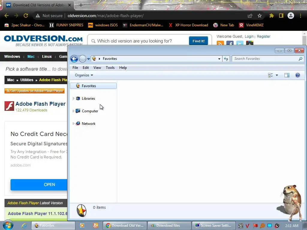Viewport: 307px width, 230px height.
Task: Close the Download Old Versions tab
Action: click(x=70, y=5)
